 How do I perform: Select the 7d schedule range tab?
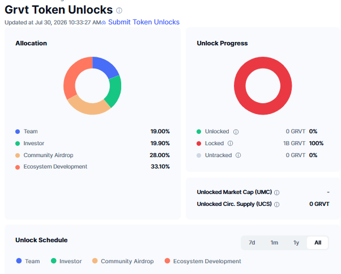pos(252,243)
